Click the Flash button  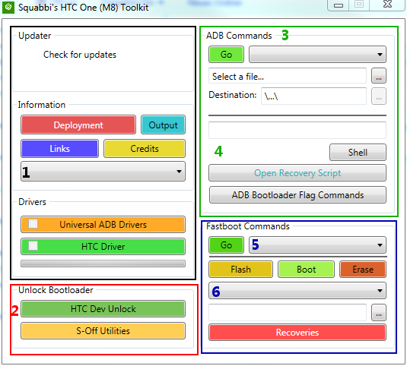pos(240,270)
